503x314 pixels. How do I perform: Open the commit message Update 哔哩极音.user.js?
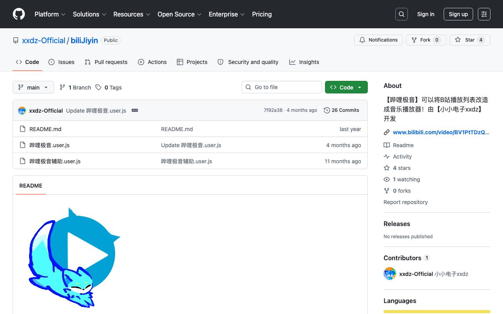click(96, 110)
